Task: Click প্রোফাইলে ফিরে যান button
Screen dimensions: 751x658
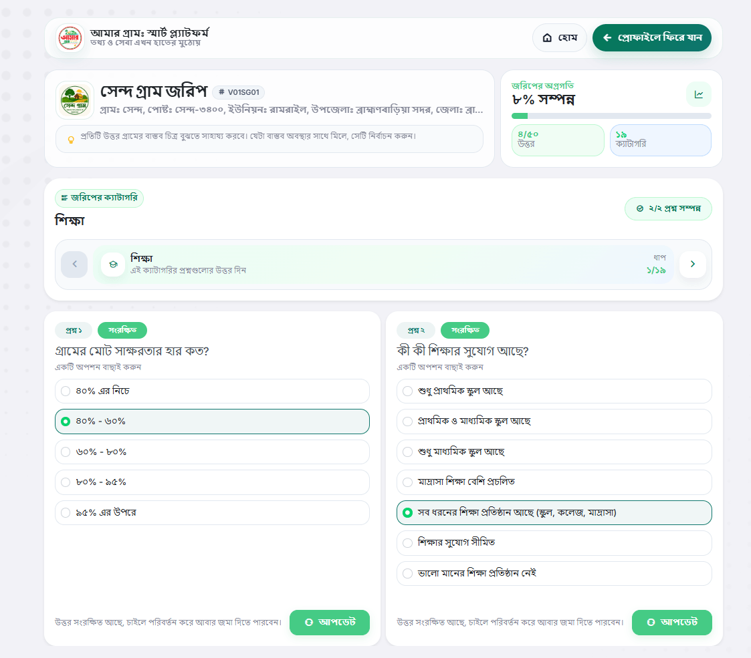Action: tap(652, 38)
